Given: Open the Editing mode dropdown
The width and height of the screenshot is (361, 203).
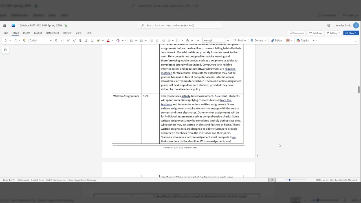Looking at the screenshot, I should point(333,33).
